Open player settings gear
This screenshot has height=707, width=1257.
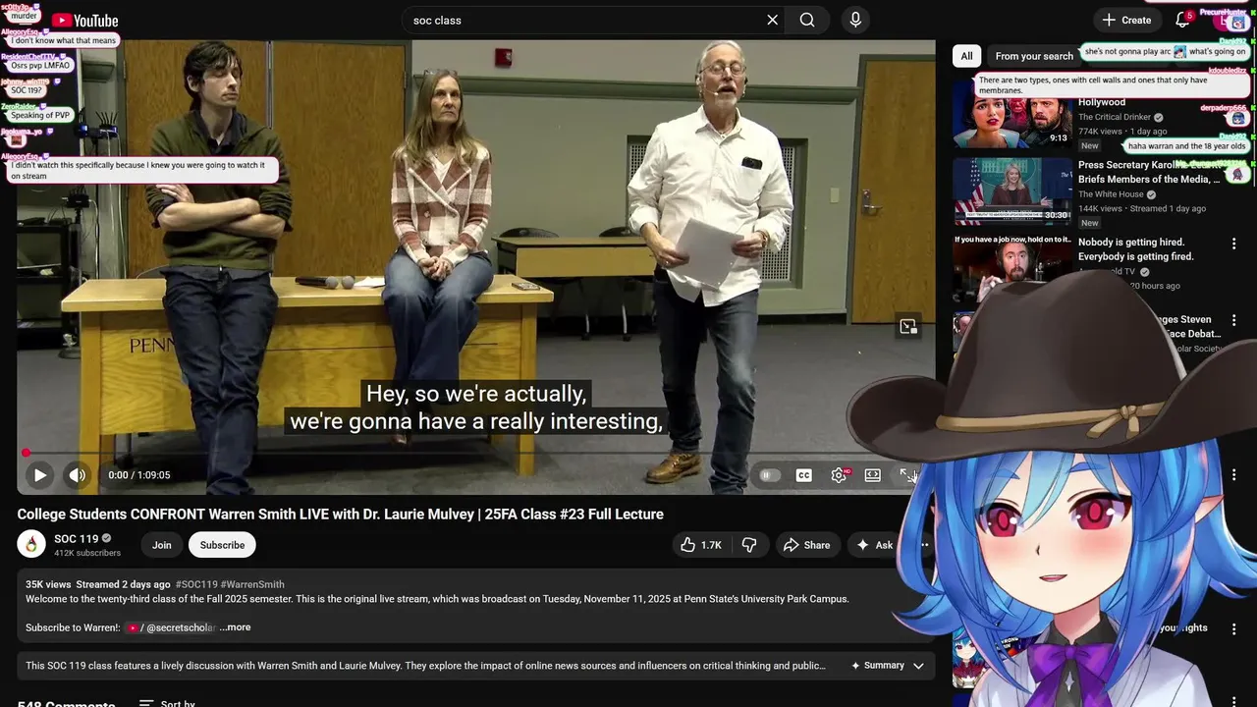point(839,475)
